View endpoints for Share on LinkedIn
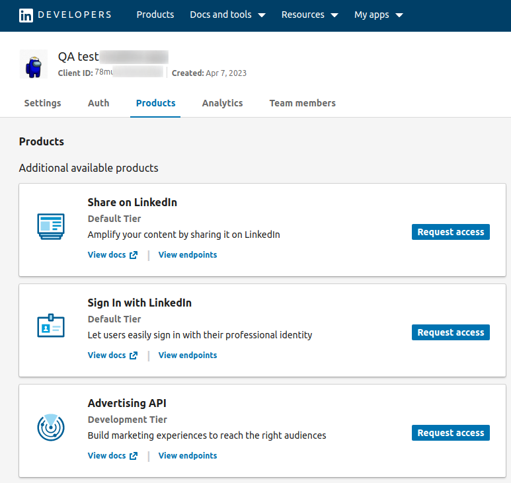The width and height of the screenshot is (511, 483). 188,254
